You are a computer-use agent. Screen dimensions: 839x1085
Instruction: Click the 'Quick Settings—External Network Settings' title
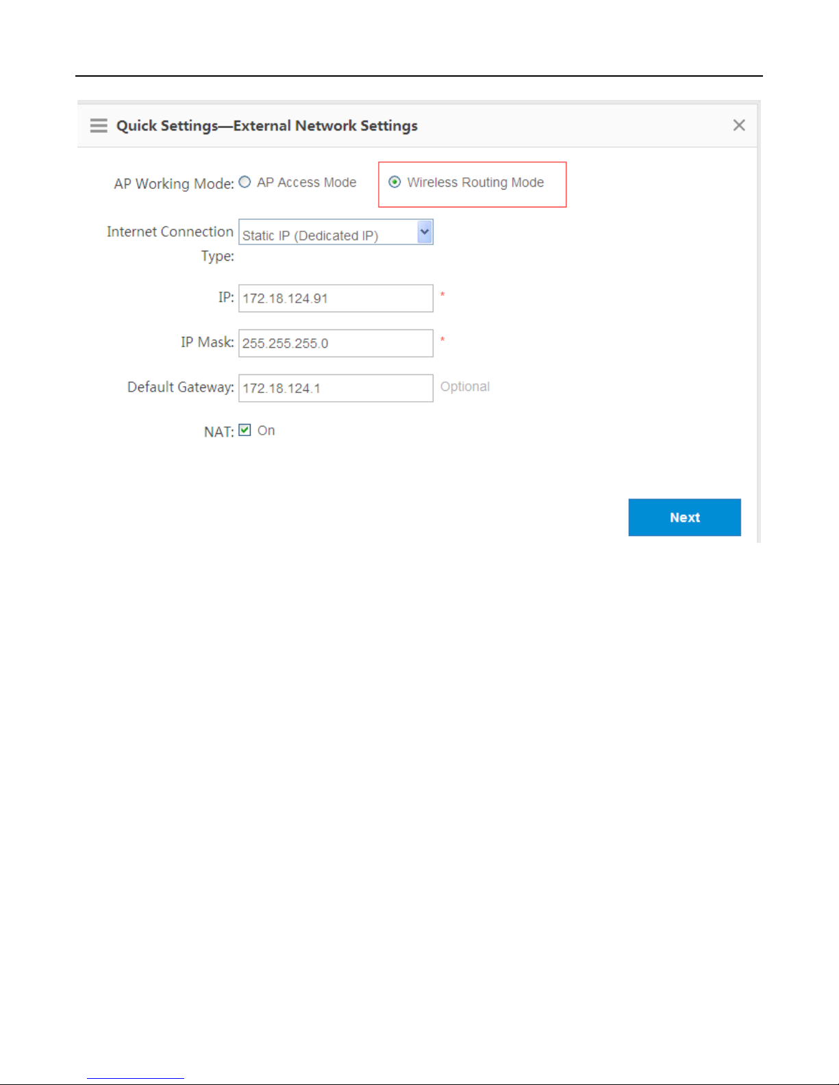tap(267, 126)
